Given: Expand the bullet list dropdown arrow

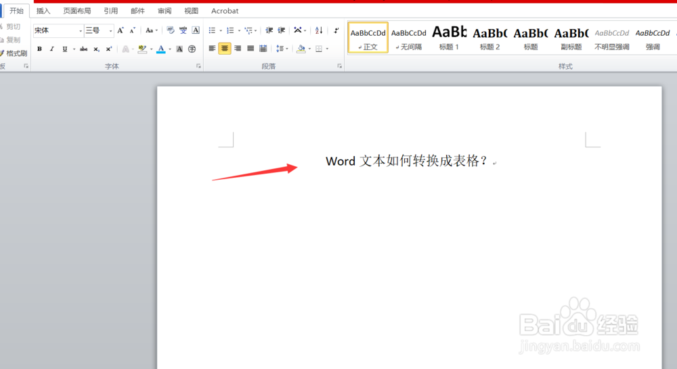Looking at the screenshot, I should coord(221,30).
